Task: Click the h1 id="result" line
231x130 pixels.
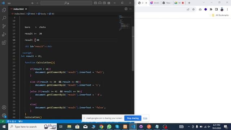Action: pyautogui.click(x=39, y=47)
